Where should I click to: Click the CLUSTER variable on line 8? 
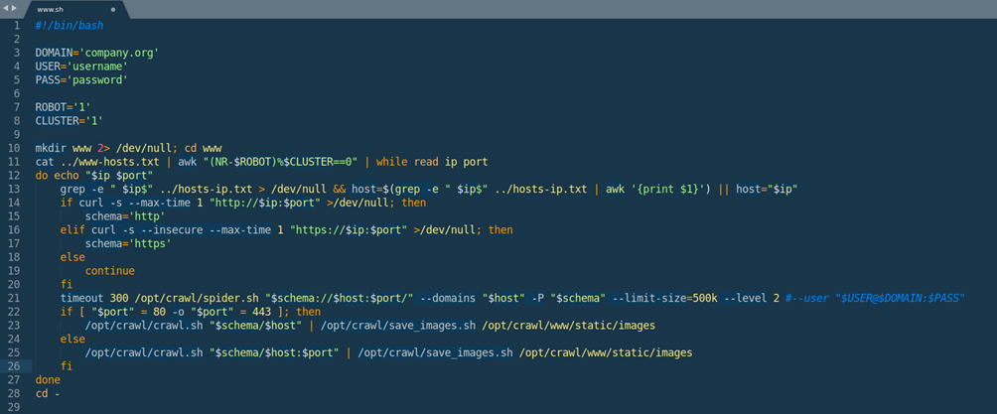coord(57,121)
